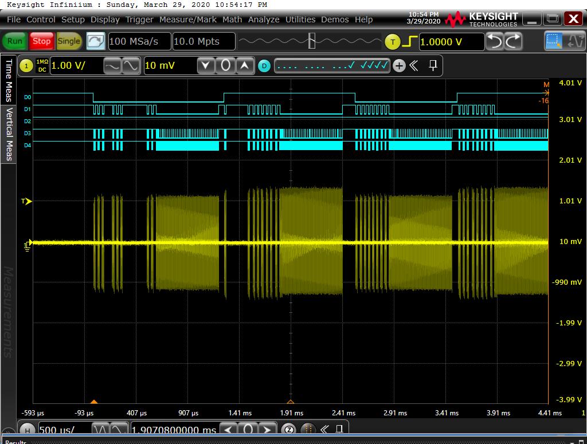Click the Redo arrow in toolbar
587x444 pixels.
point(513,41)
